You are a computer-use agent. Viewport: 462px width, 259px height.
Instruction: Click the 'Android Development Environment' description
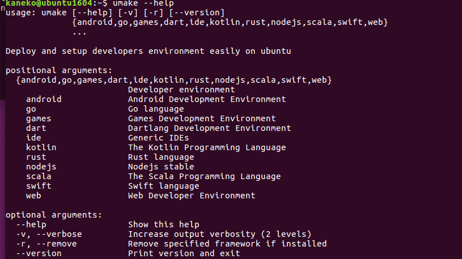click(207, 99)
